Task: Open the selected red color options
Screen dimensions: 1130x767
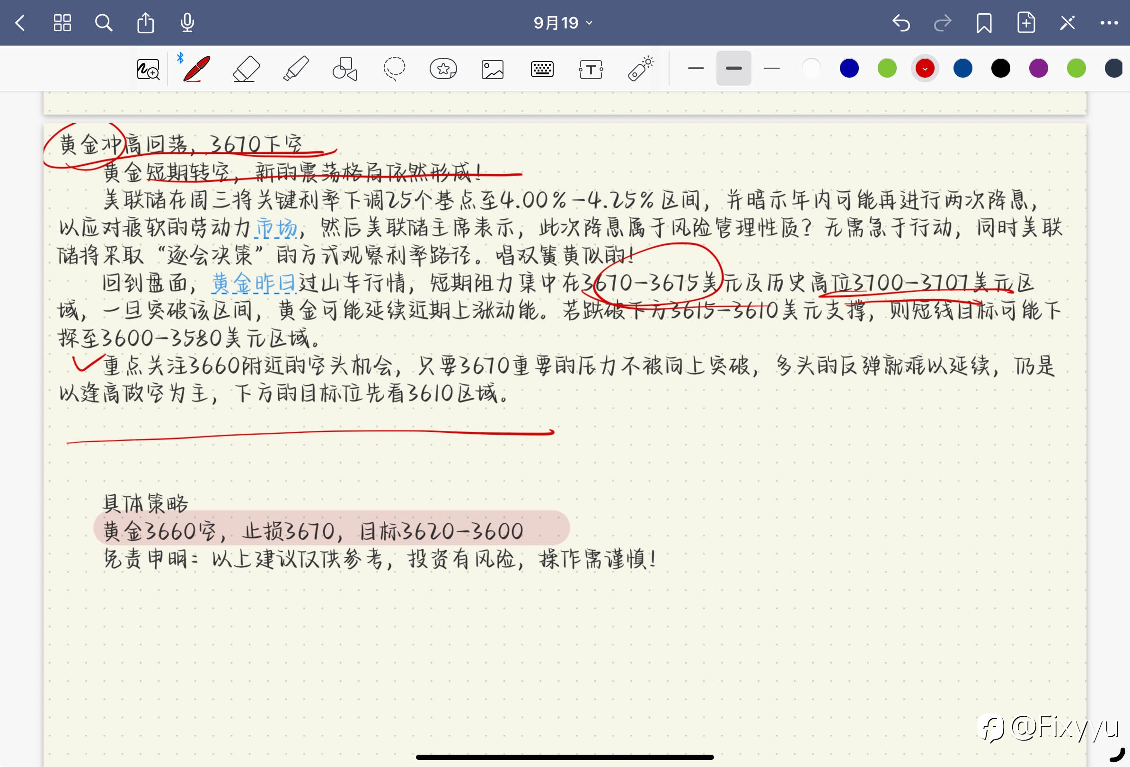Action: (924, 69)
